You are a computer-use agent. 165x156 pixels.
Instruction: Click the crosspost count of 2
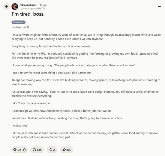54,150
